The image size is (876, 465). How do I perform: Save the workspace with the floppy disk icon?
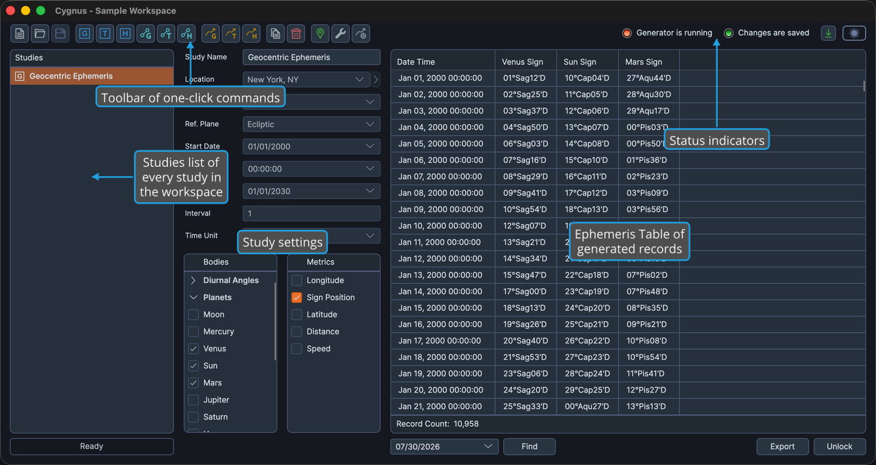point(60,33)
